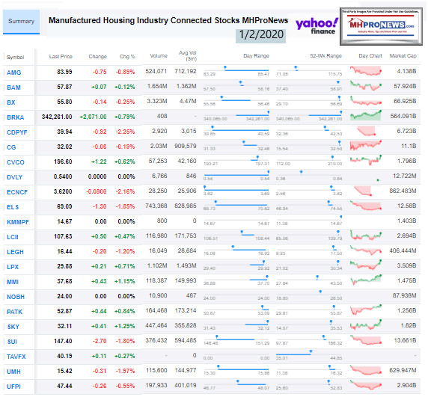
Task: Open the CVCO ticker link
Action: [16, 162]
